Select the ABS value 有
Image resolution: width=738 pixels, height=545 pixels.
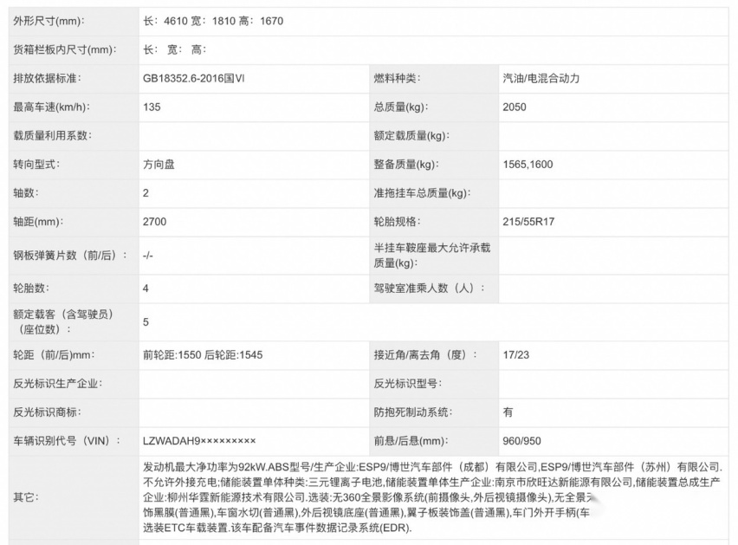coord(508,412)
